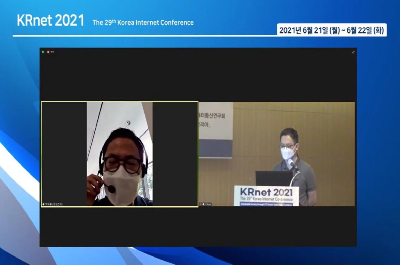Click the empty black area above video tiles
Screen dimensions: 400x265
198,76
